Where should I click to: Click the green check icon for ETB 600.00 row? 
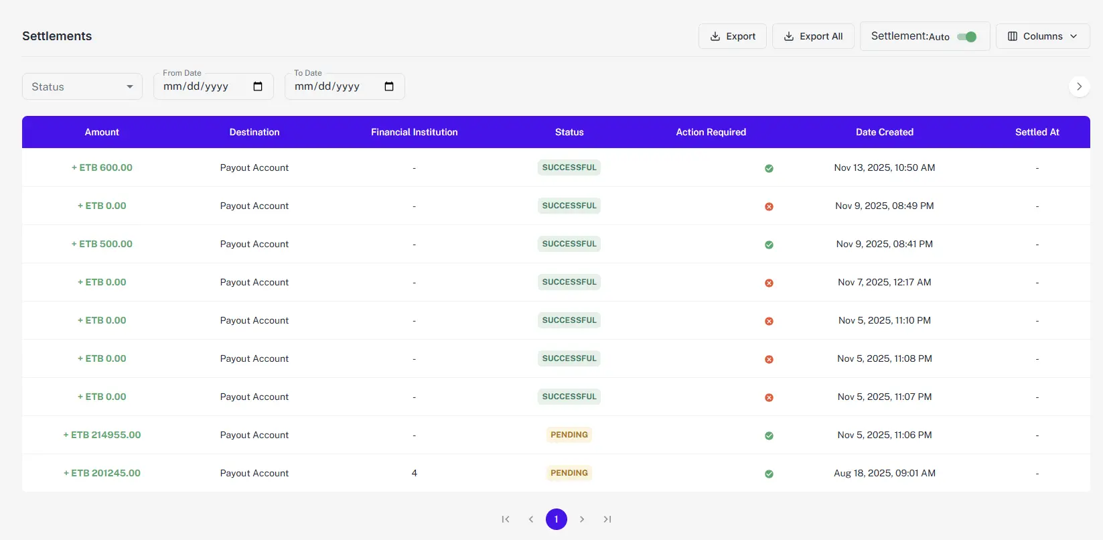click(769, 168)
